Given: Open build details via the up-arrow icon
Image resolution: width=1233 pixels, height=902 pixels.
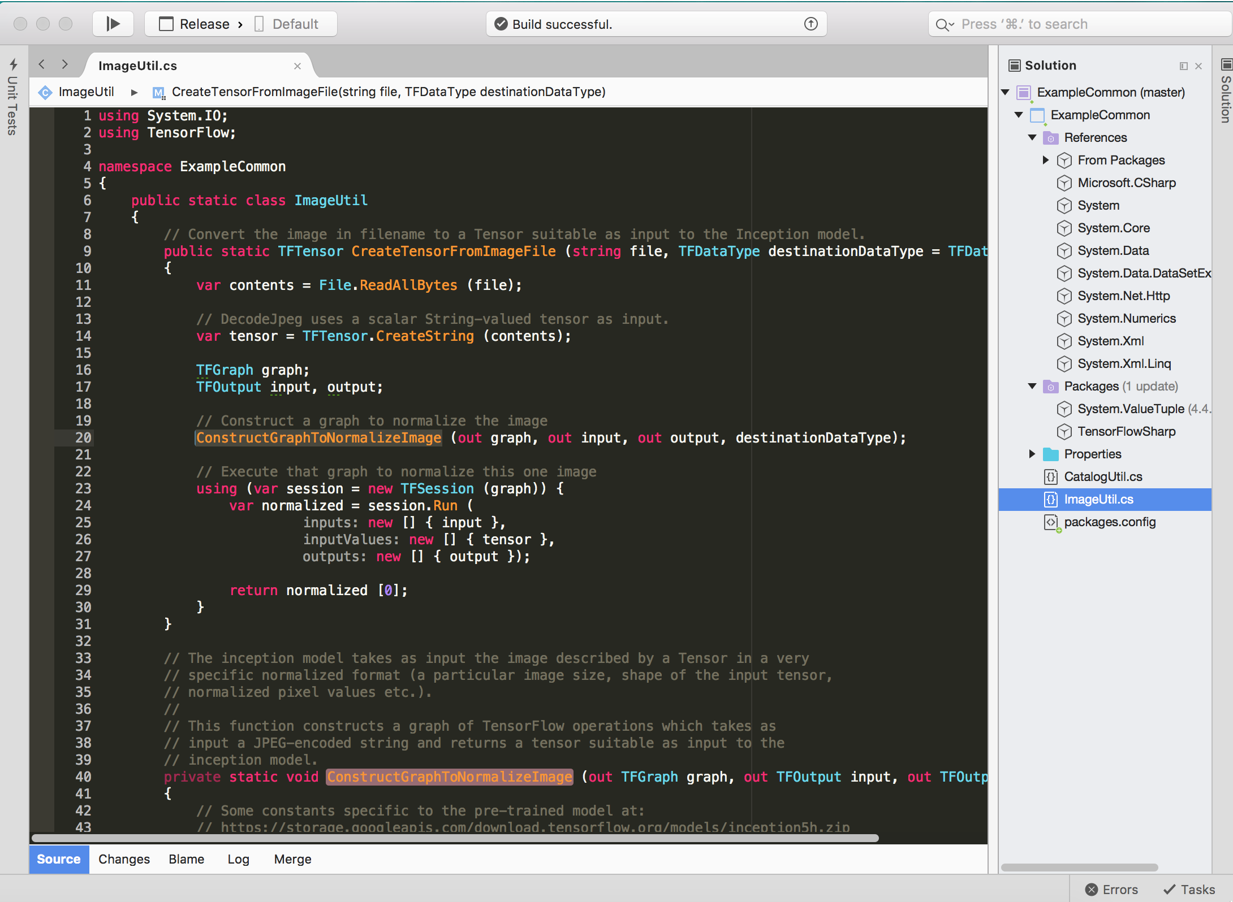Looking at the screenshot, I should click(x=810, y=24).
